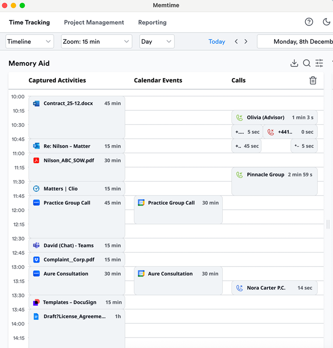Switch to Reporting tab
Image resolution: width=333 pixels, height=348 pixels.
(x=152, y=22)
